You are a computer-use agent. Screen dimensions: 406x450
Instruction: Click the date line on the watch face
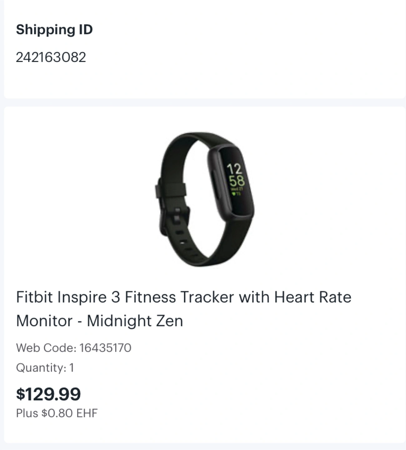[236, 189]
